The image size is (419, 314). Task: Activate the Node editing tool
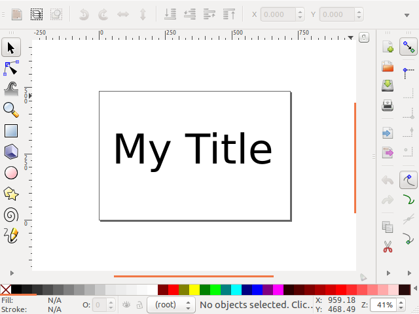[10, 68]
